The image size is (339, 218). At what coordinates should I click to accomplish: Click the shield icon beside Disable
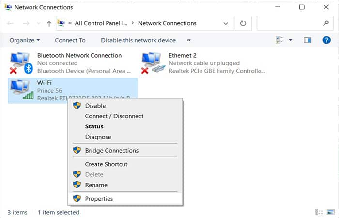[x=77, y=106]
